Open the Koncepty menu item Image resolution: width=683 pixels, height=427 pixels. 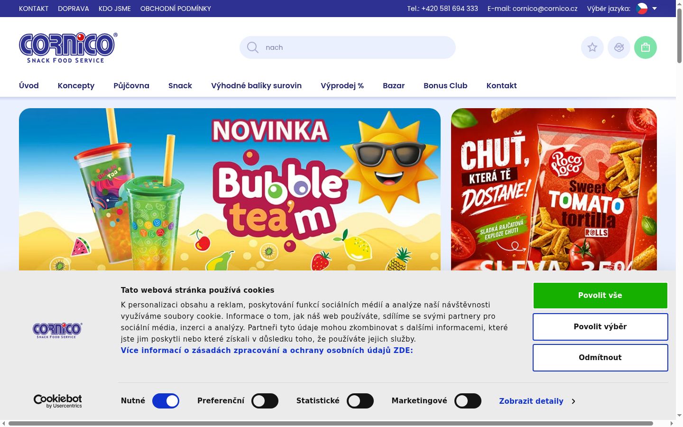[76, 85]
